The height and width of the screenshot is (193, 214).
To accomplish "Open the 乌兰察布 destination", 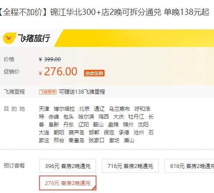I will click(x=119, y=109).
